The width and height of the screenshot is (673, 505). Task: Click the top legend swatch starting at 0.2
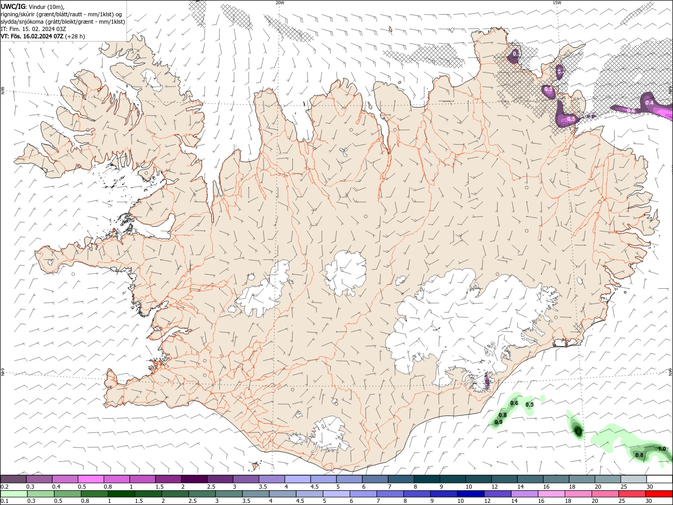(x=14, y=479)
